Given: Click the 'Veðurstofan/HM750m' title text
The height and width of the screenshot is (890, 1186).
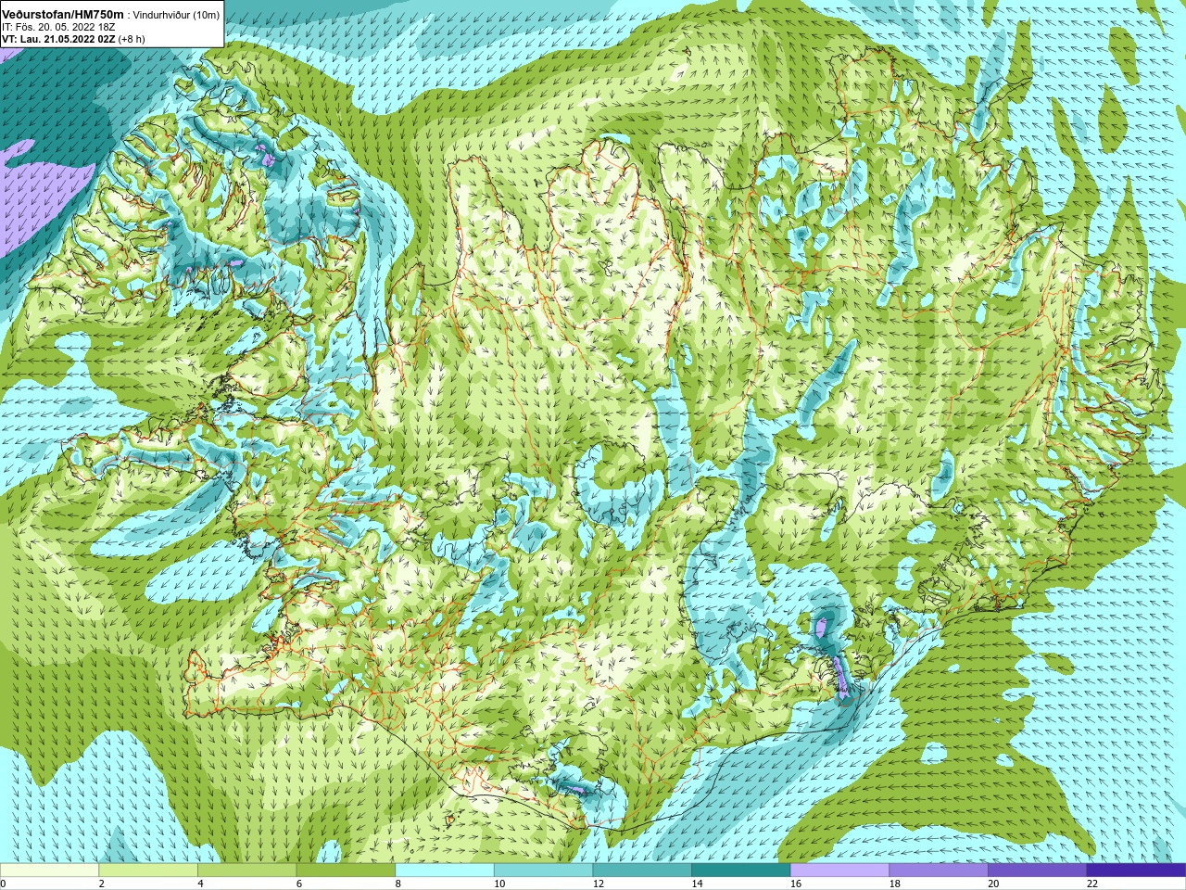Looking at the screenshot, I should pyautogui.click(x=63, y=15).
